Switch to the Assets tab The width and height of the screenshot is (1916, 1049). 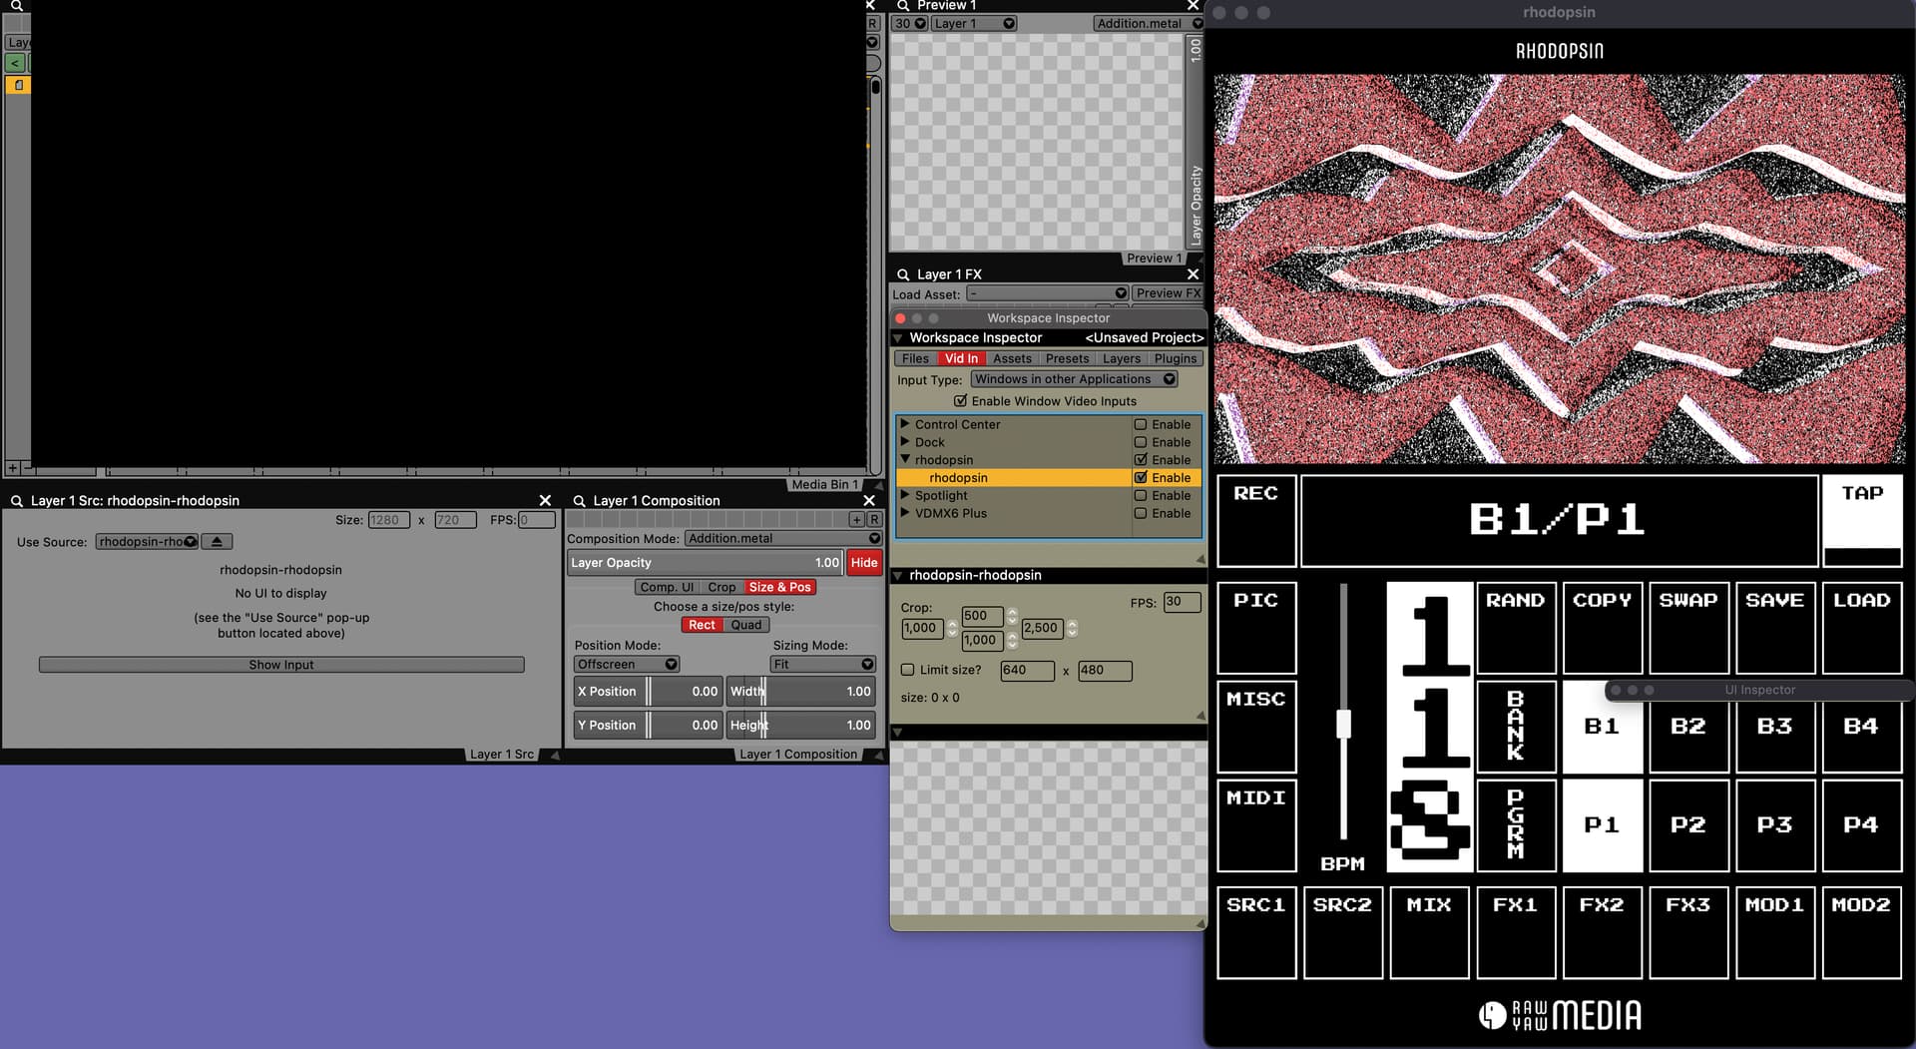(1012, 359)
